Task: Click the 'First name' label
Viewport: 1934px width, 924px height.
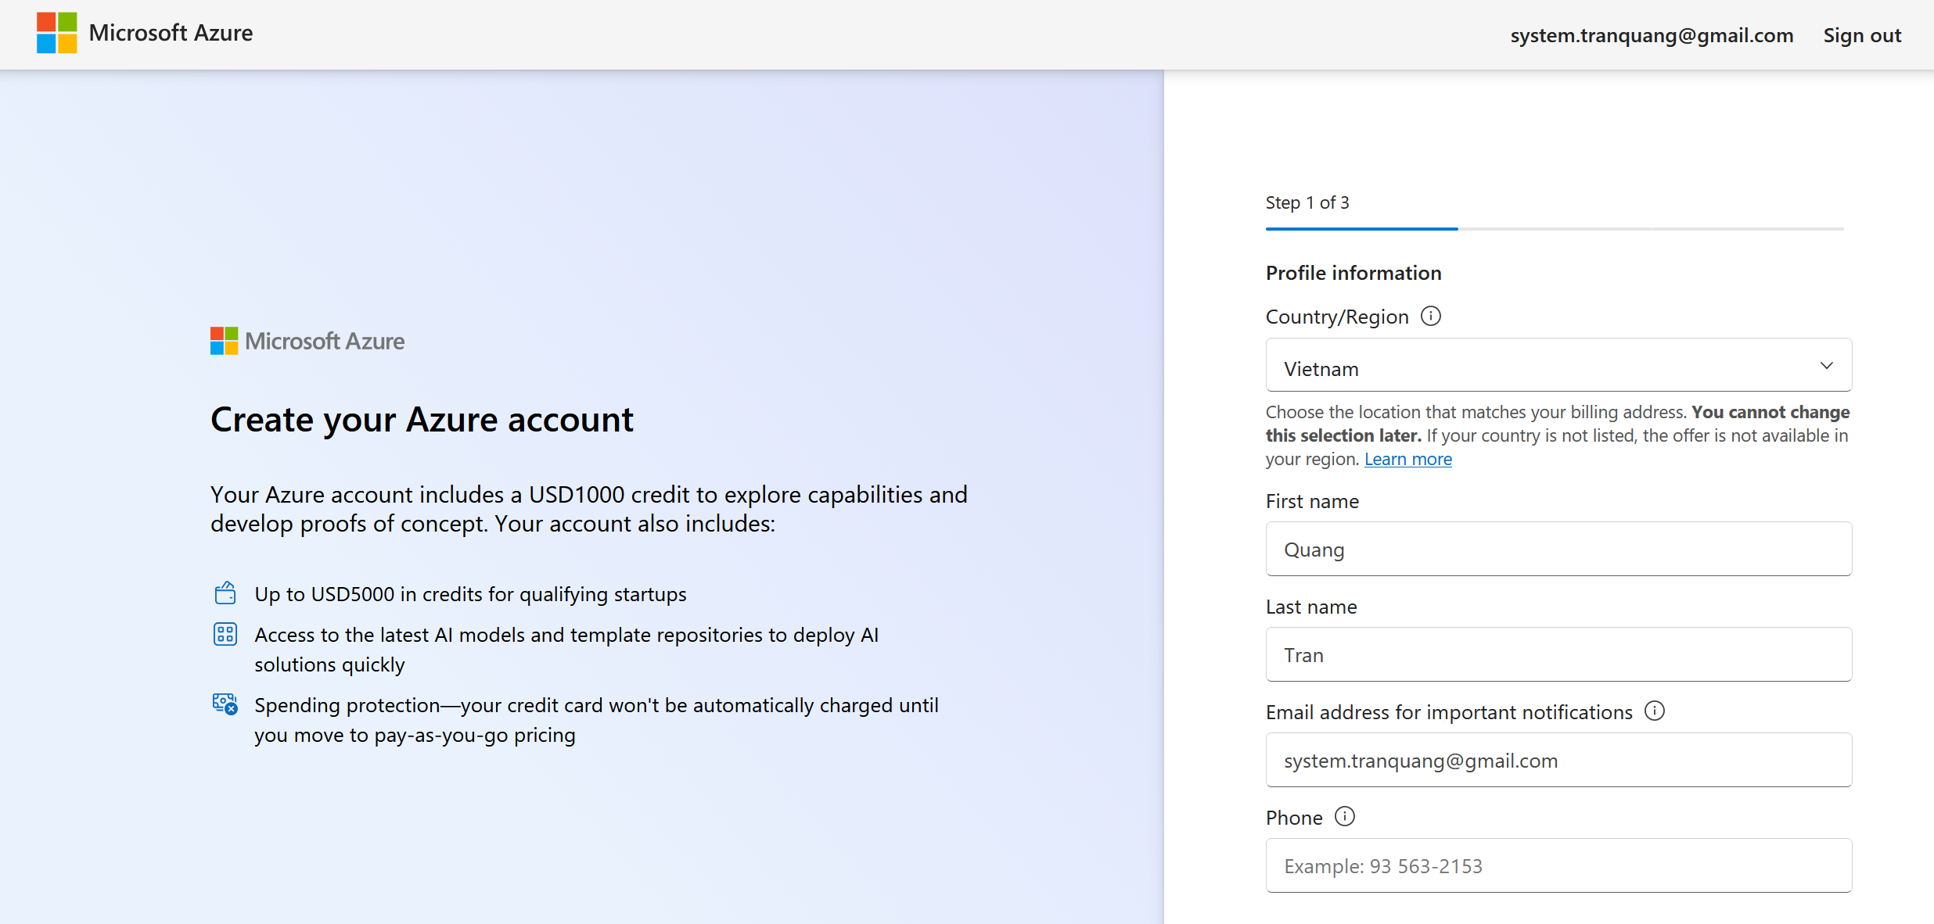Action: click(x=1312, y=501)
